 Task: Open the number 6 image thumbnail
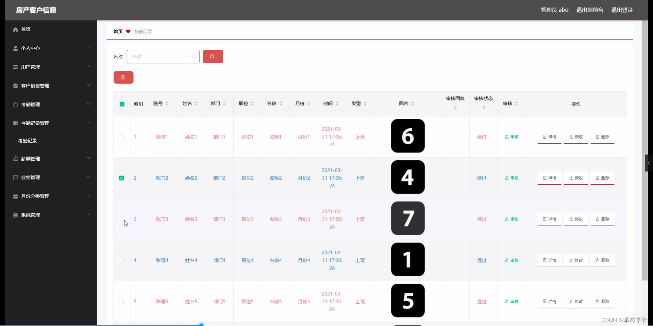[408, 136]
